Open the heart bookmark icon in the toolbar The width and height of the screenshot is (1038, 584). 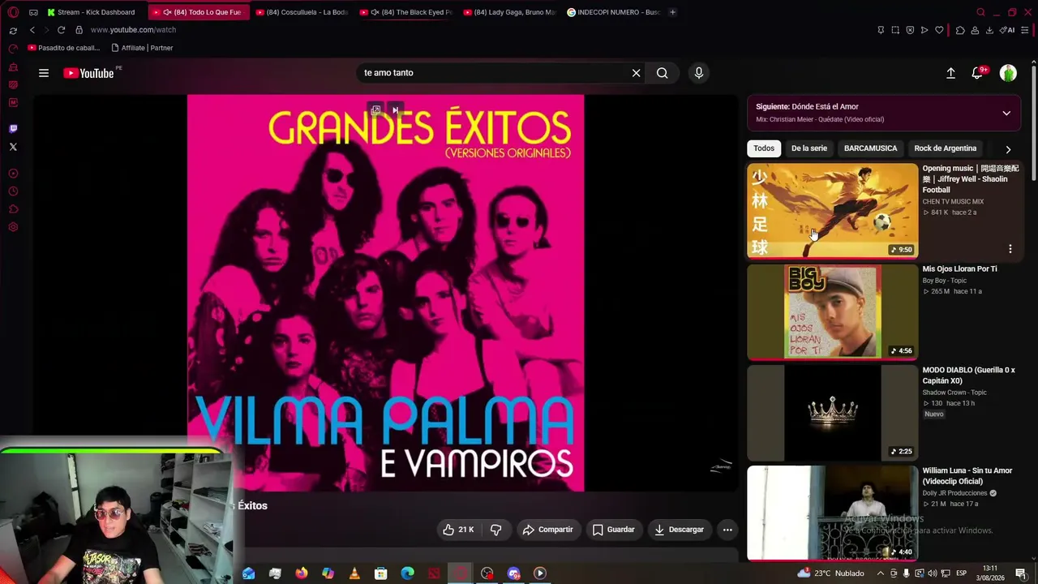coord(939,30)
